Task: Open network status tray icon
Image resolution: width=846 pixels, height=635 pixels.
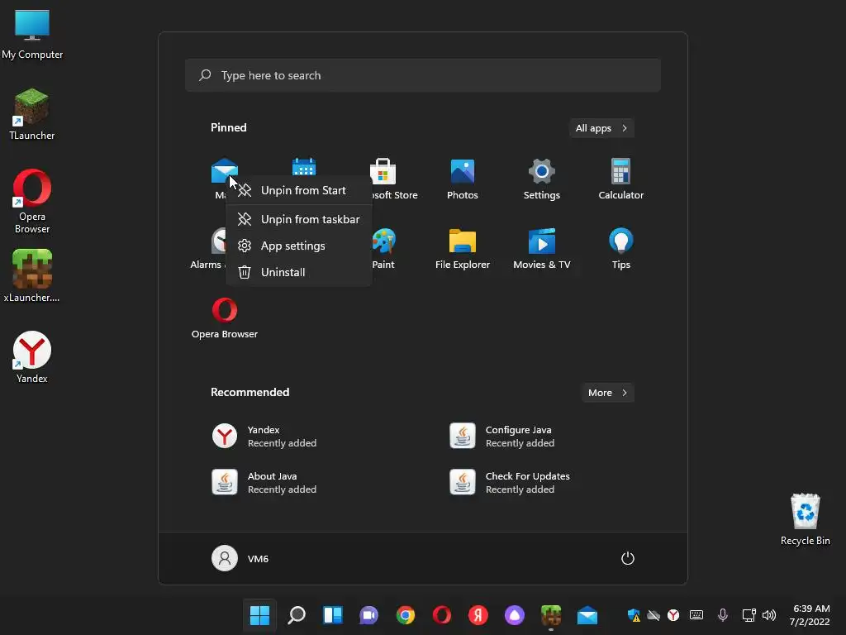Action: click(x=749, y=615)
